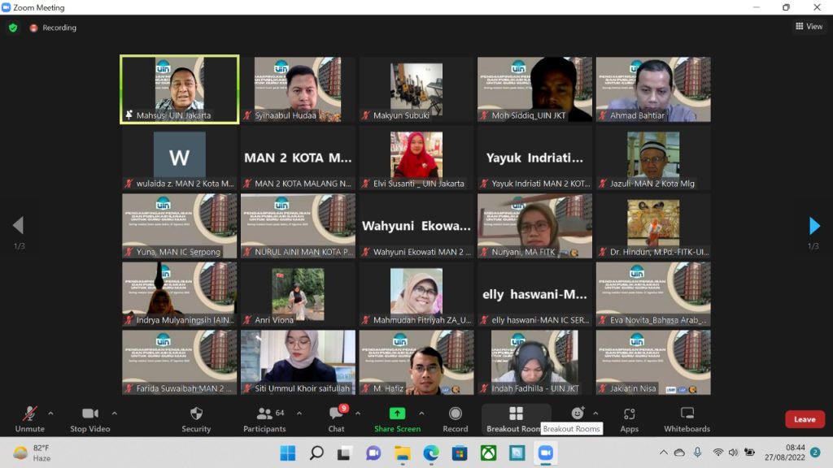Stop Video camera toggle
Viewport: 833px width, 468px height.
(89, 418)
